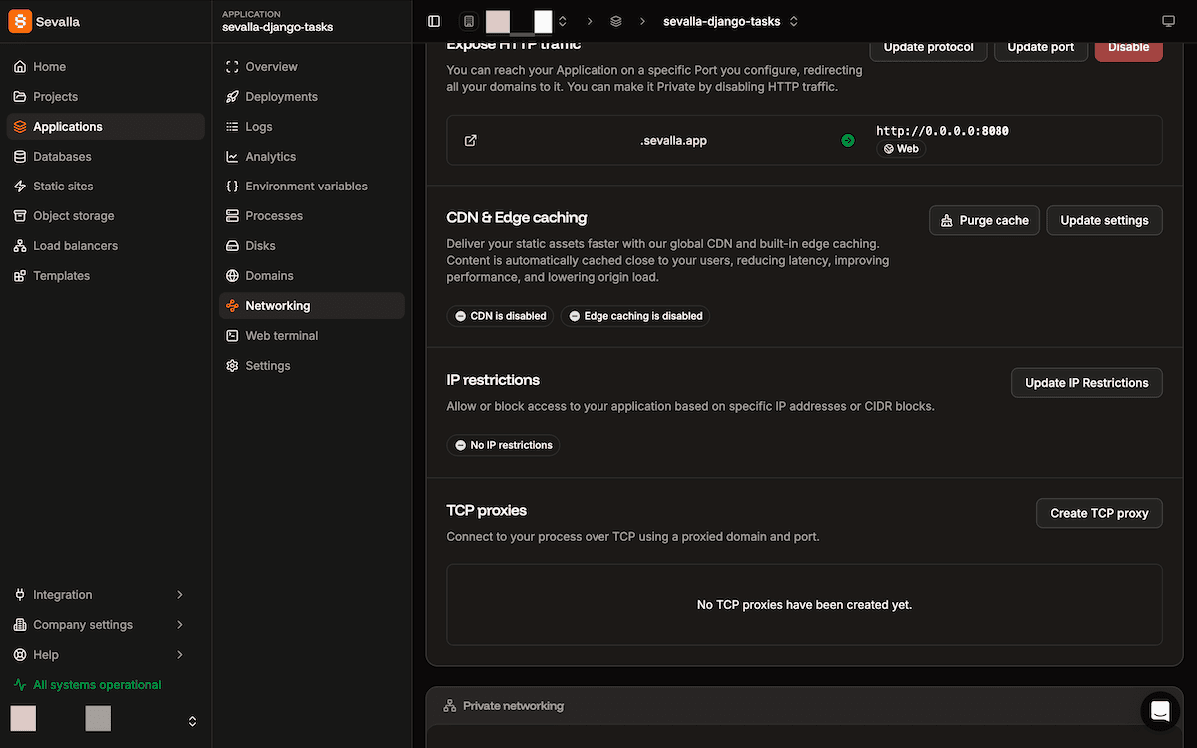Open the company switcher dropdown
This screenshot has width=1197, height=748.
click(x=563, y=21)
